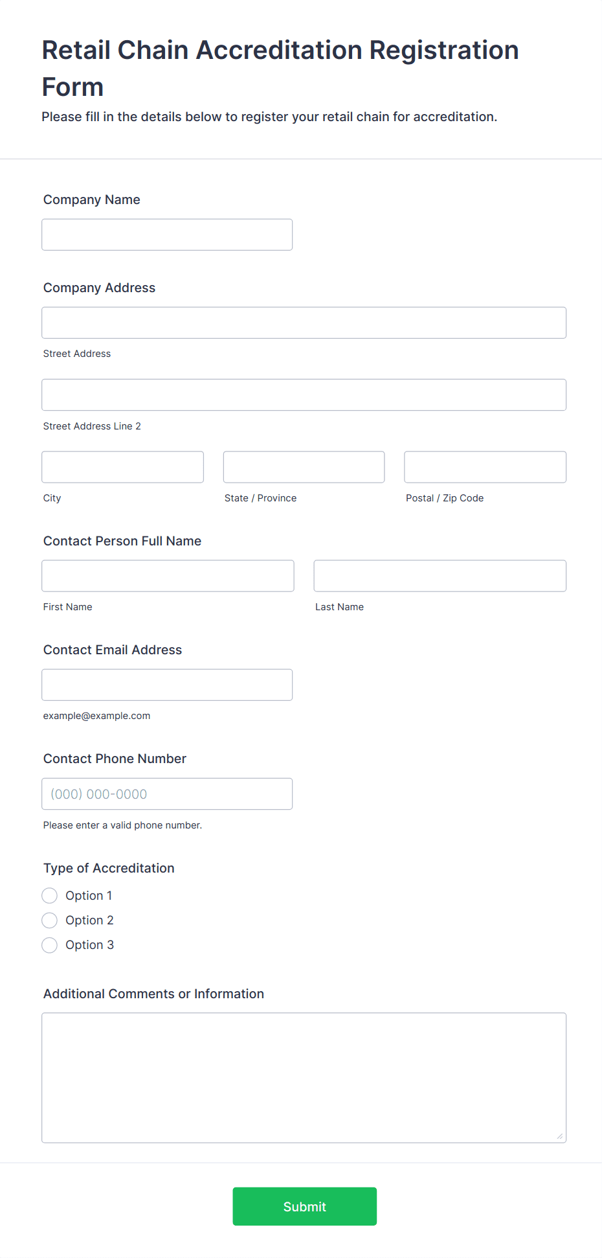Choose Option 2 accreditation type
Screen dimensions: 602x1258
(50, 921)
